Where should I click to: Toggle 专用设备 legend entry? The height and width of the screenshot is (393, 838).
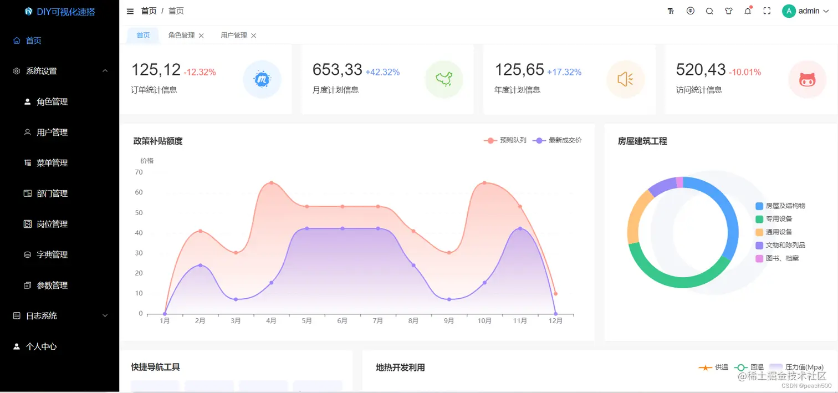pos(774,219)
